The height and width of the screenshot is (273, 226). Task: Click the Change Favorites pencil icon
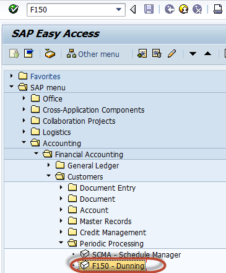coord(172,54)
